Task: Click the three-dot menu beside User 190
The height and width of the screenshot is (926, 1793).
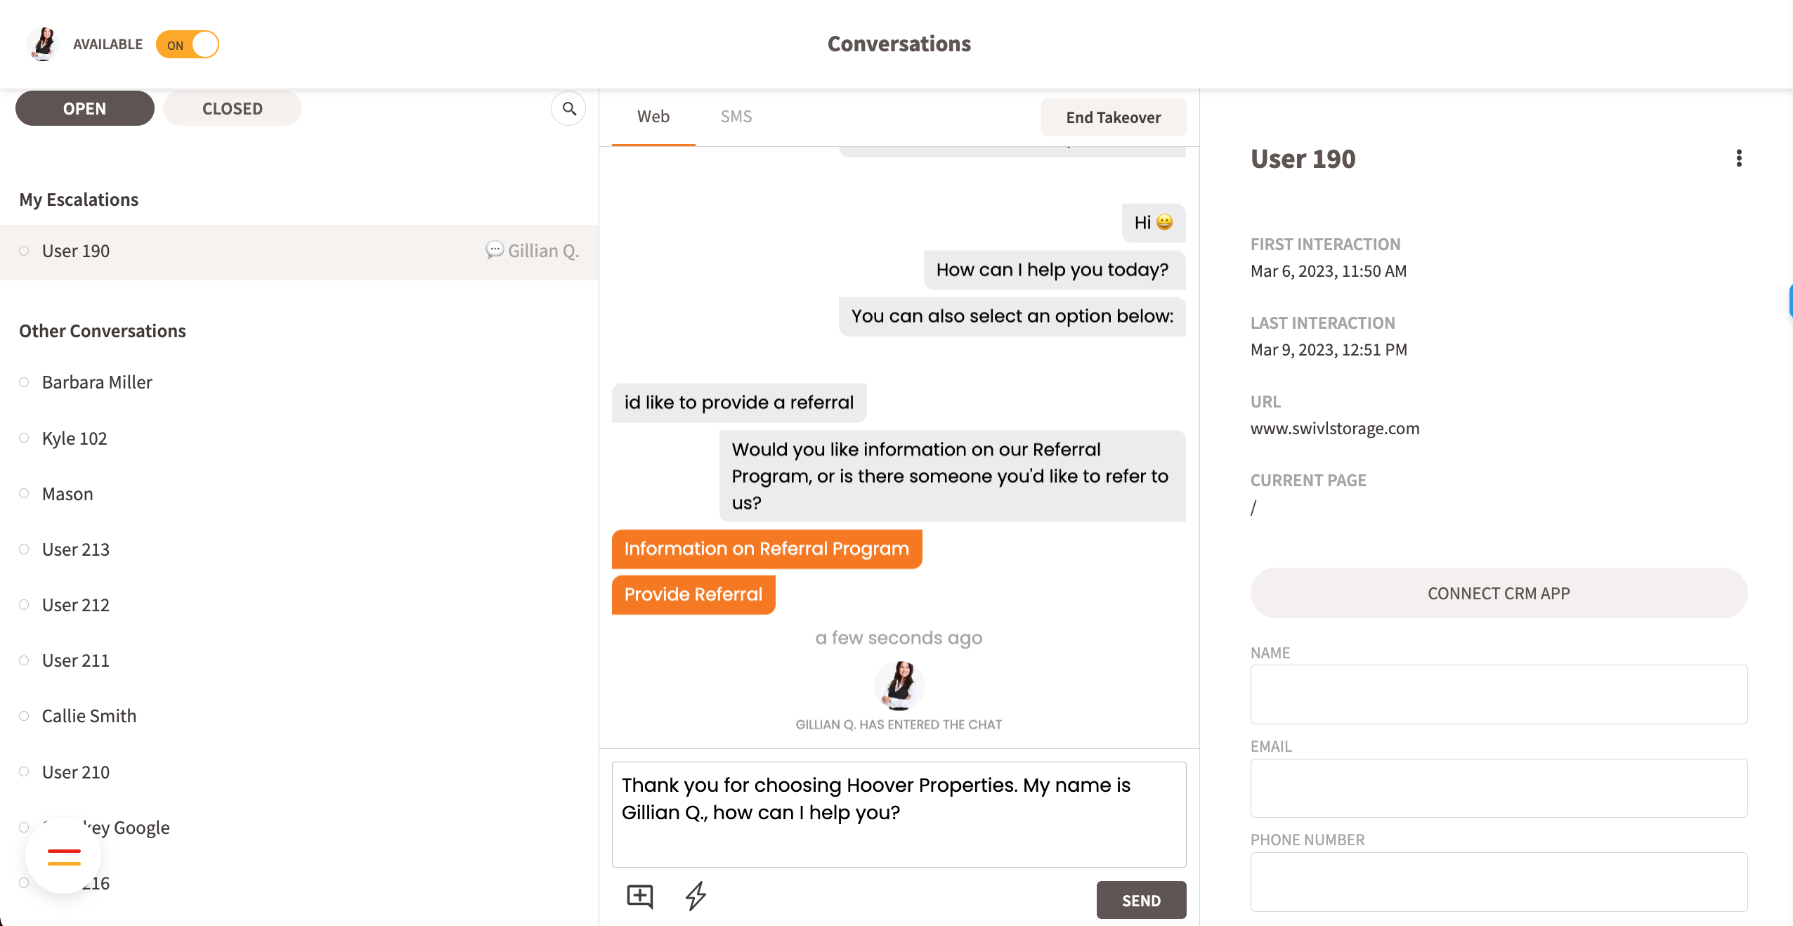Action: tap(1739, 159)
